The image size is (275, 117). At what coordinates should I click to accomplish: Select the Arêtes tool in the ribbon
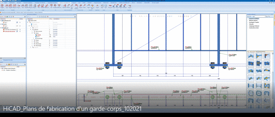84,6
